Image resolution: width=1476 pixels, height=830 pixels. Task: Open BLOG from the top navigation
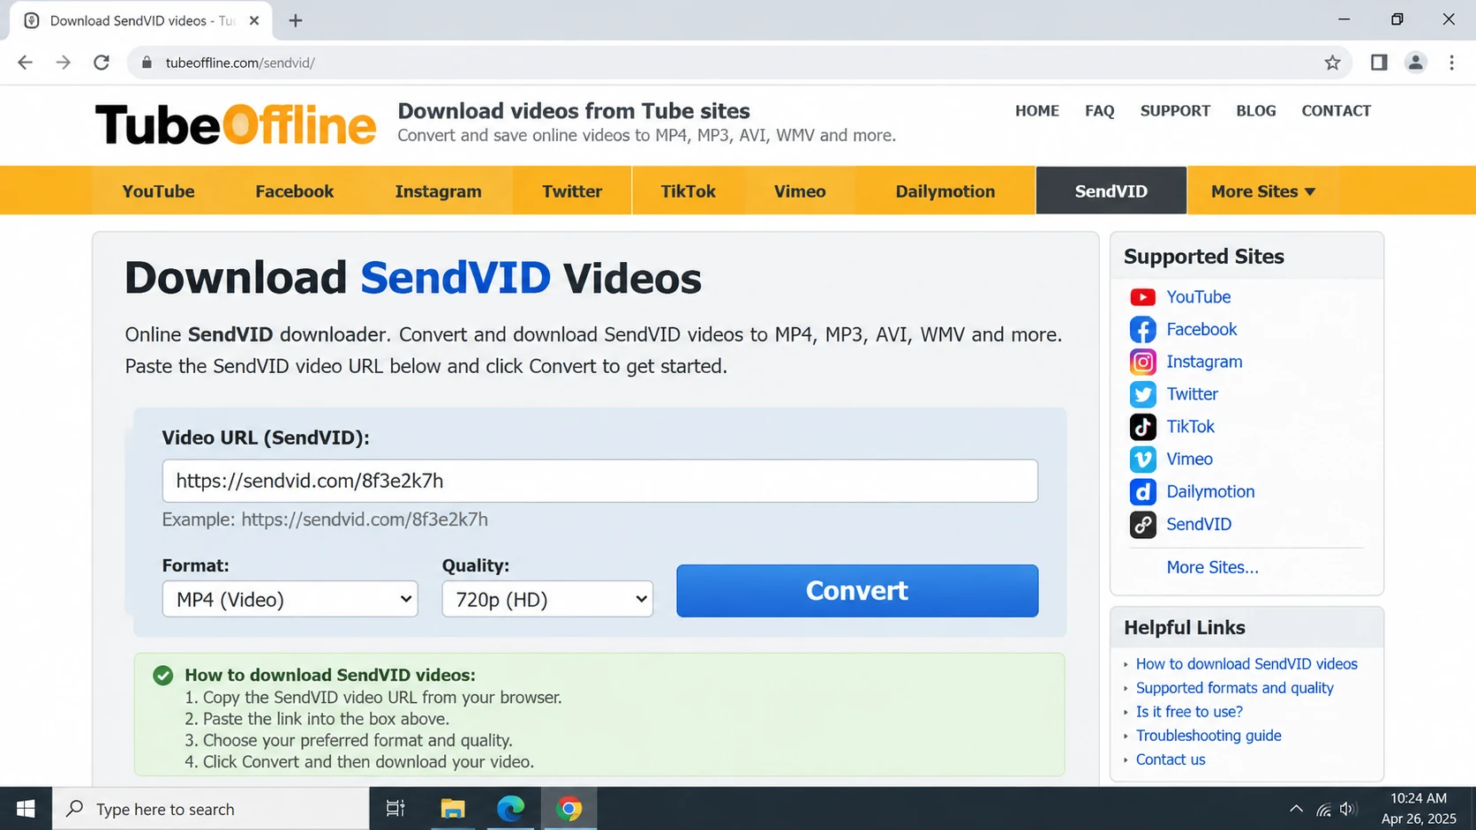tap(1255, 111)
